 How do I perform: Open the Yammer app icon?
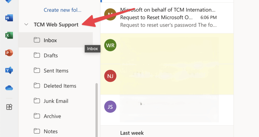9,71
